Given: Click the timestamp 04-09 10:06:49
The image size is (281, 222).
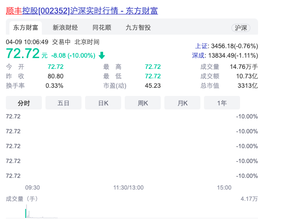Looking at the screenshot, I should click(27, 42).
